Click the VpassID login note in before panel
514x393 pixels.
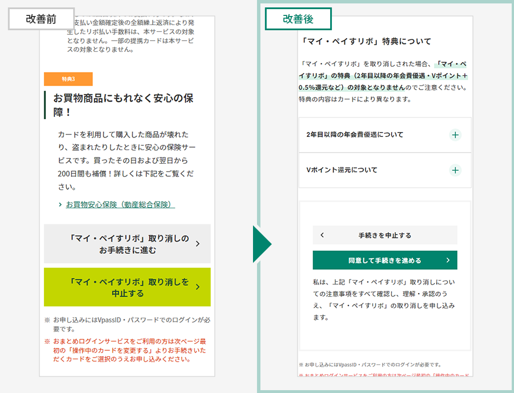click(x=127, y=324)
